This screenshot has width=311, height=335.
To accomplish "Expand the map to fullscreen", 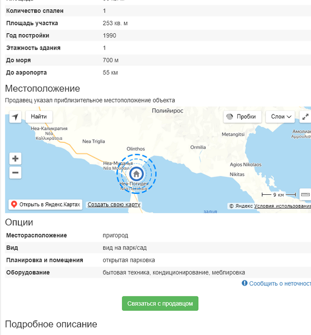I will [x=305, y=117].
